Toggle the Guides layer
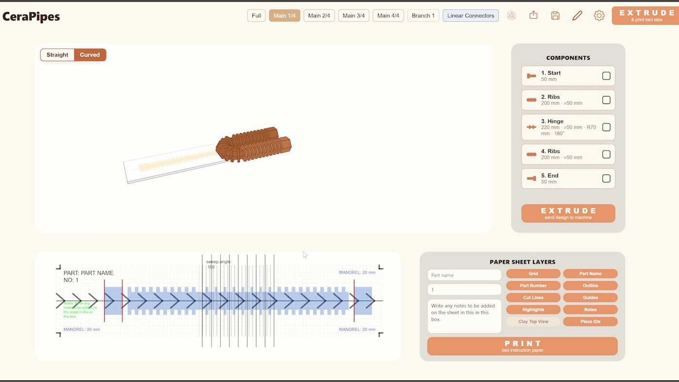The width and height of the screenshot is (679, 382). [x=590, y=298]
